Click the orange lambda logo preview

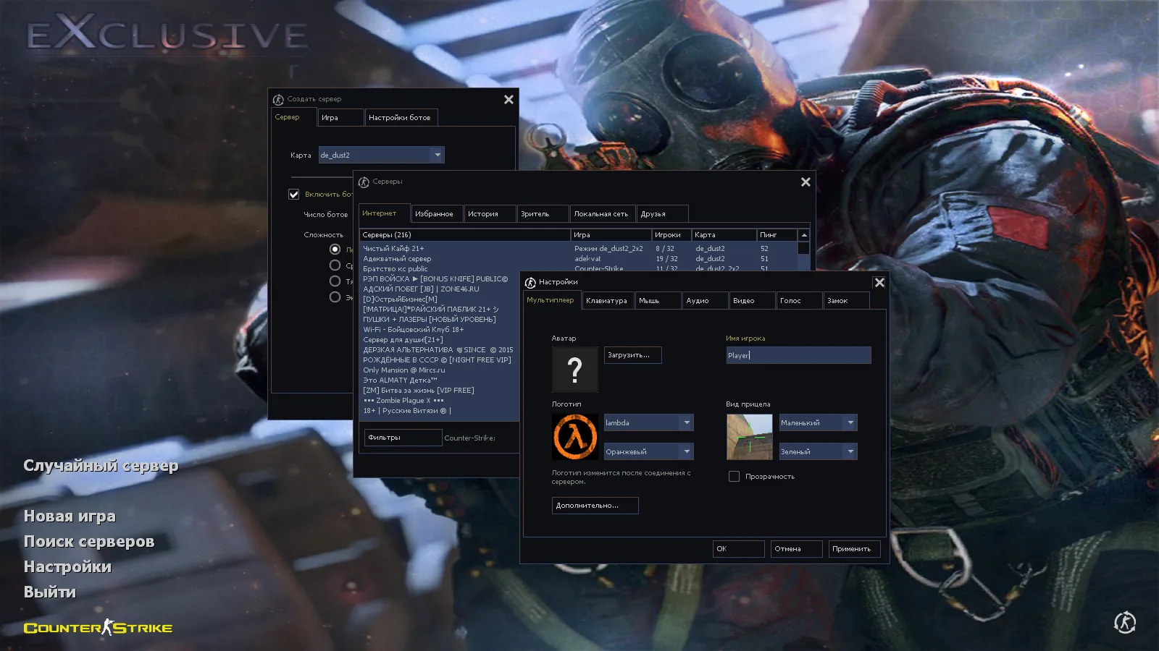tap(574, 436)
